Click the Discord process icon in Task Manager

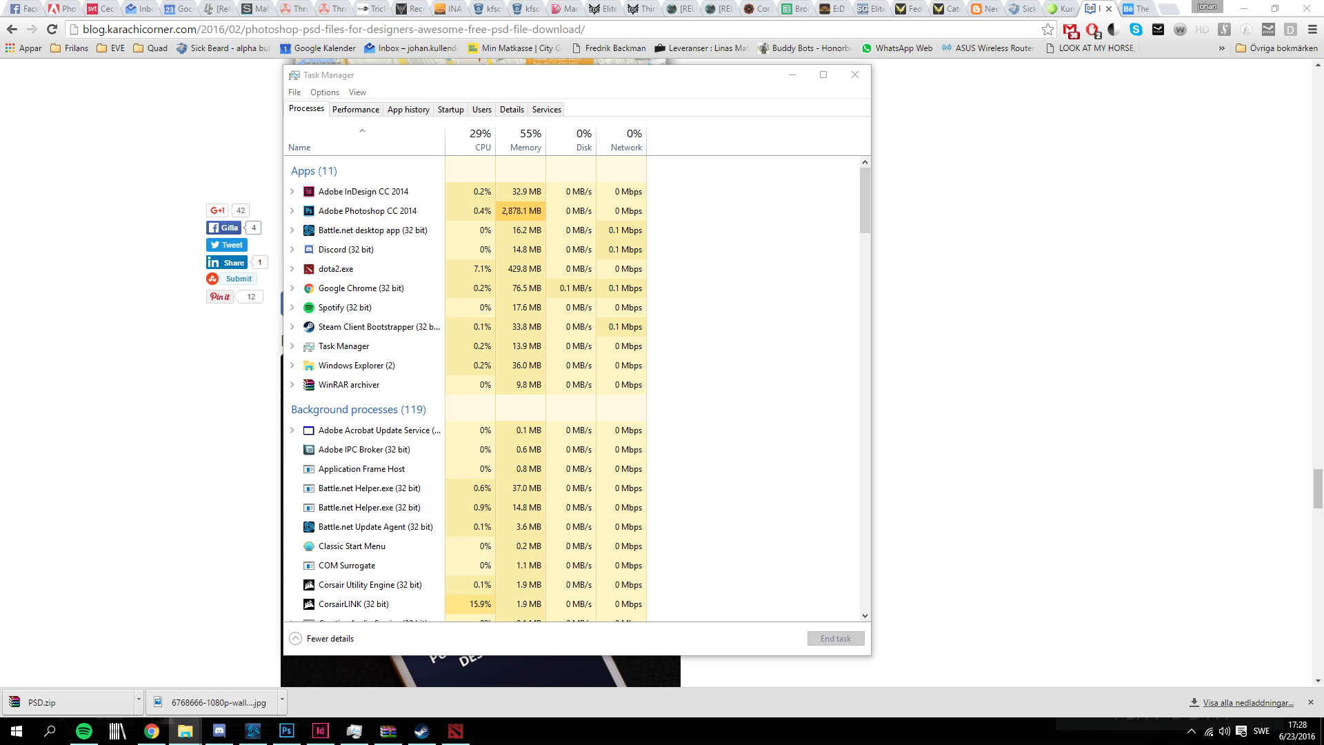(309, 250)
